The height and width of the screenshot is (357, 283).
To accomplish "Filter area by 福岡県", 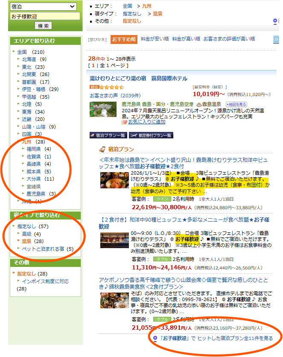I will tap(34, 149).
